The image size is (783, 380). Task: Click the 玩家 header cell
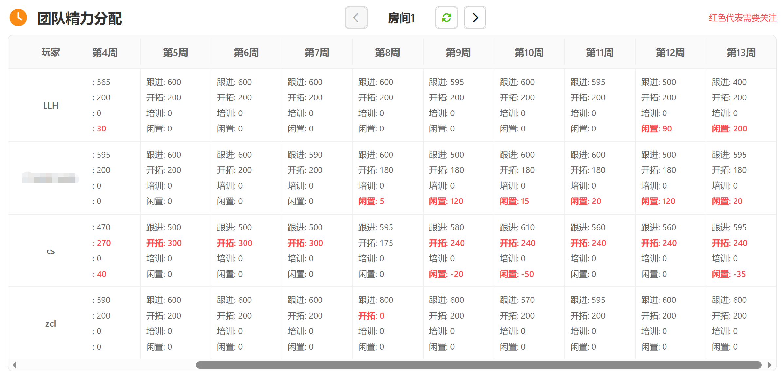(x=51, y=52)
